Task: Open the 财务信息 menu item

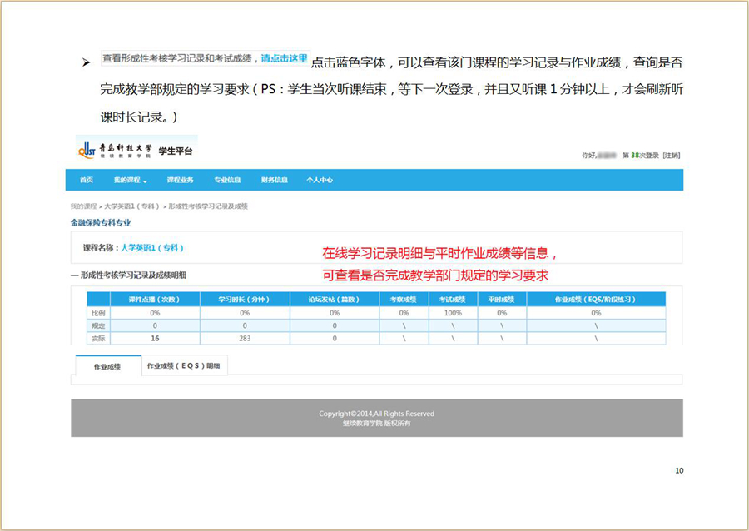Action: [274, 180]
